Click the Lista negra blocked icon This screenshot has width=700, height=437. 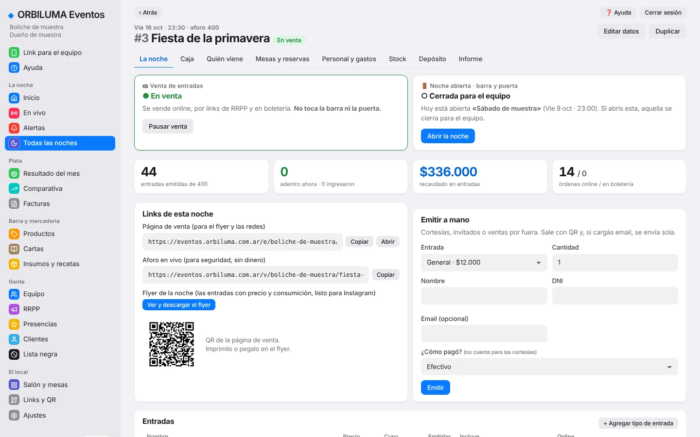[14, 354]
